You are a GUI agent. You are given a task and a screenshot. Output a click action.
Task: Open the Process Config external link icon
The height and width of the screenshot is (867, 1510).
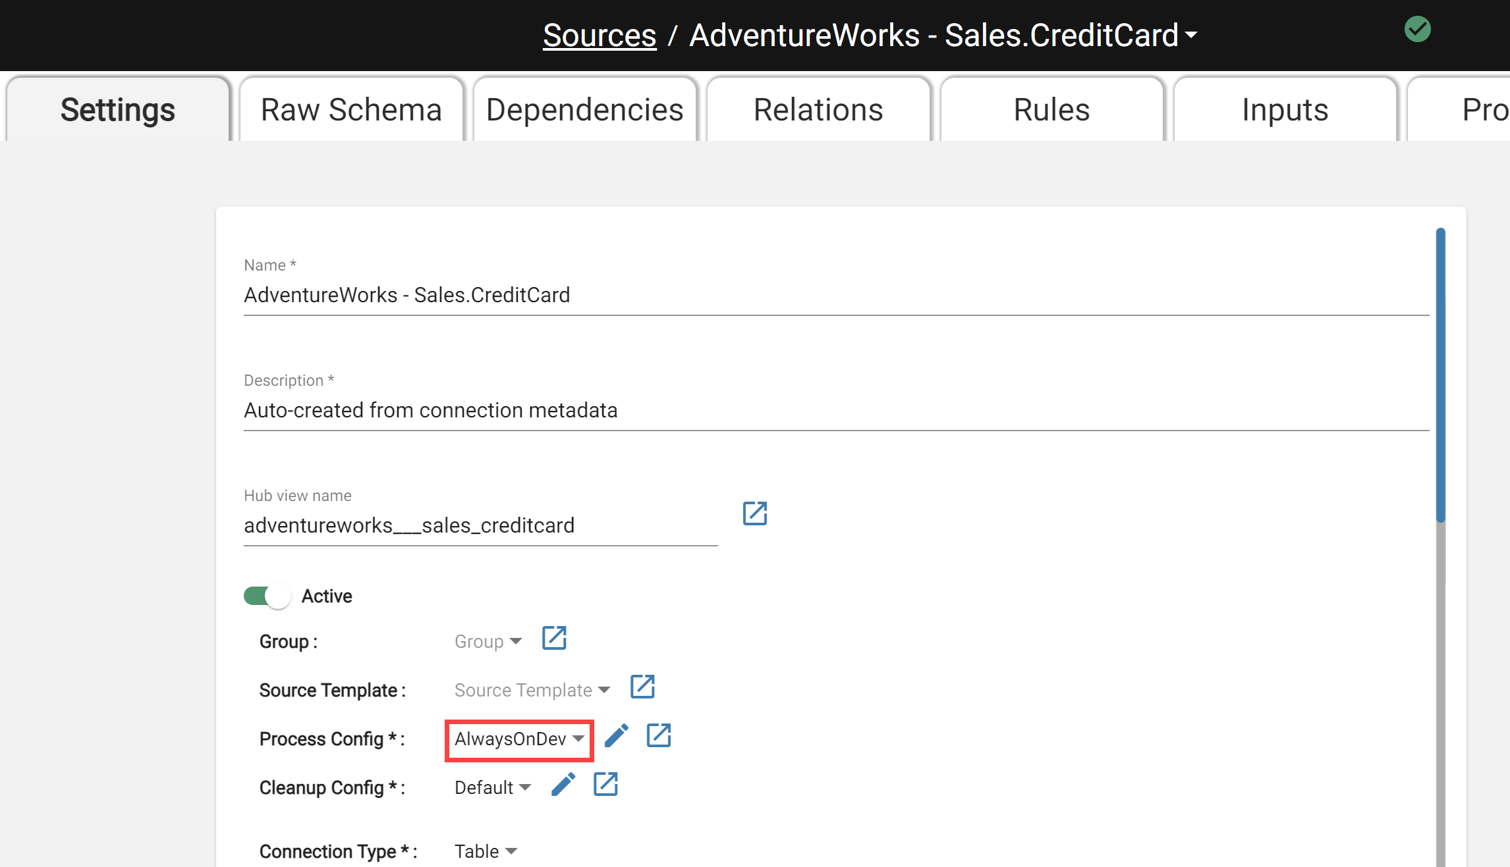(x=659, y=735)
